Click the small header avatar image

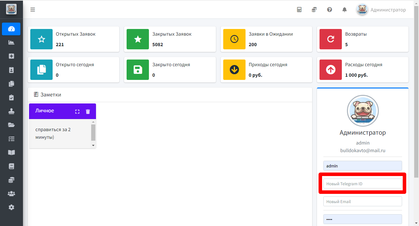coord(362,10)
